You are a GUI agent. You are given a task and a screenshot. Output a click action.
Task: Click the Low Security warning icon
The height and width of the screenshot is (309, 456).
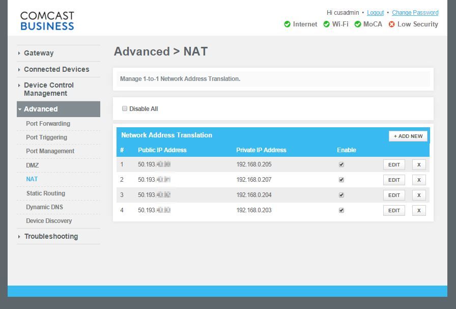click(x=391, y=24)
